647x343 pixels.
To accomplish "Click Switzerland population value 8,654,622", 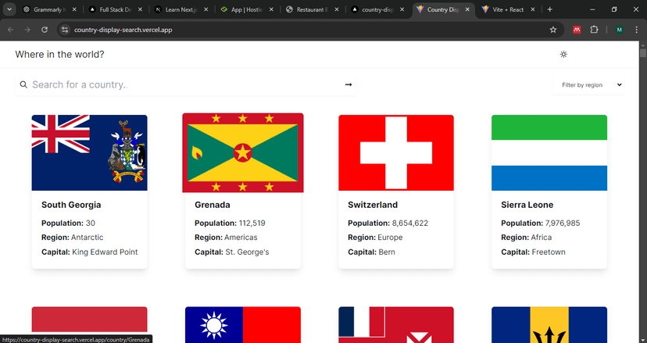I will tap(410, 223).
